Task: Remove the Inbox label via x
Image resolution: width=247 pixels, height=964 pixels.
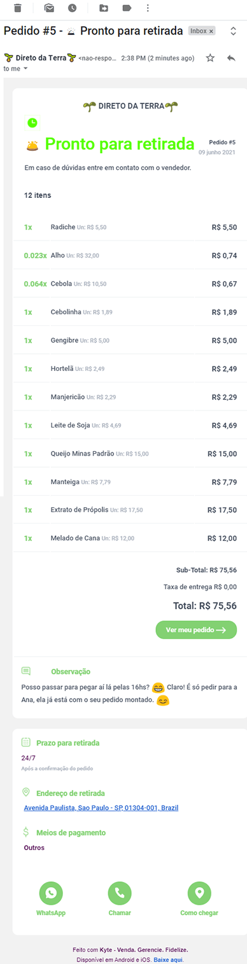Action: 211,31
